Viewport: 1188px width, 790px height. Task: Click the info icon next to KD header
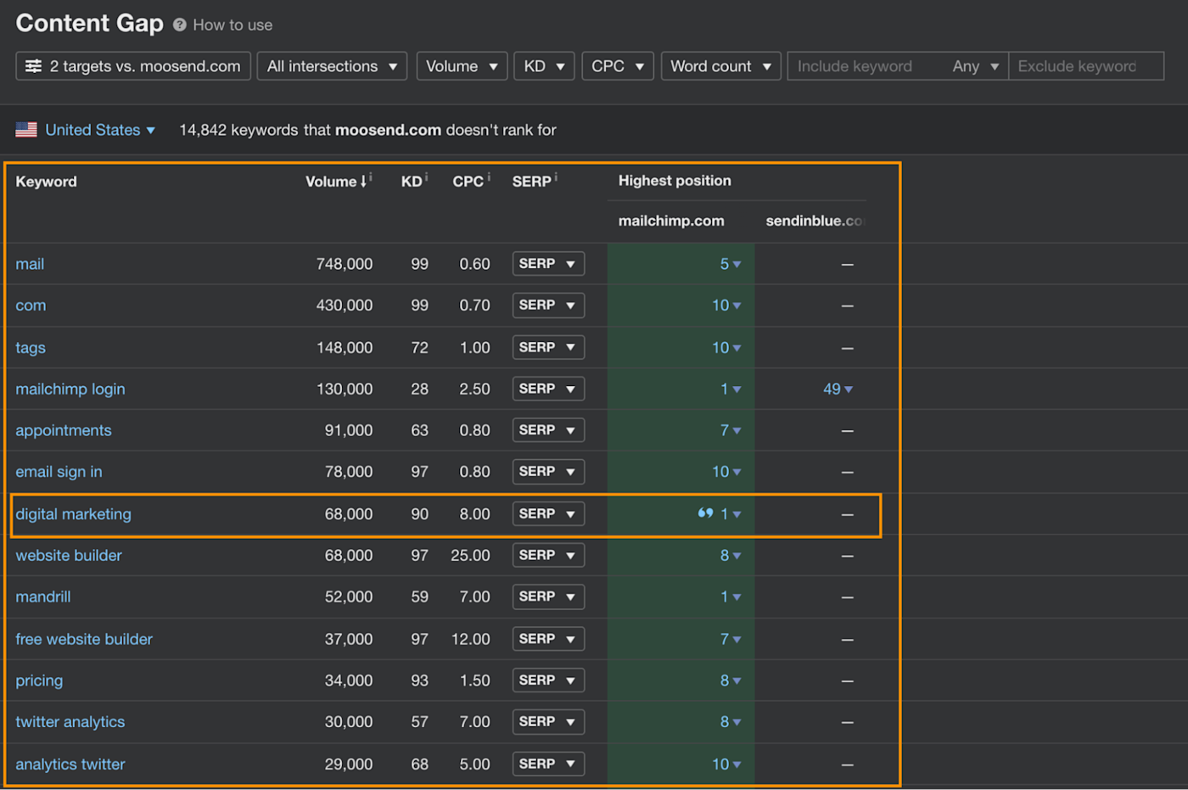426,177
